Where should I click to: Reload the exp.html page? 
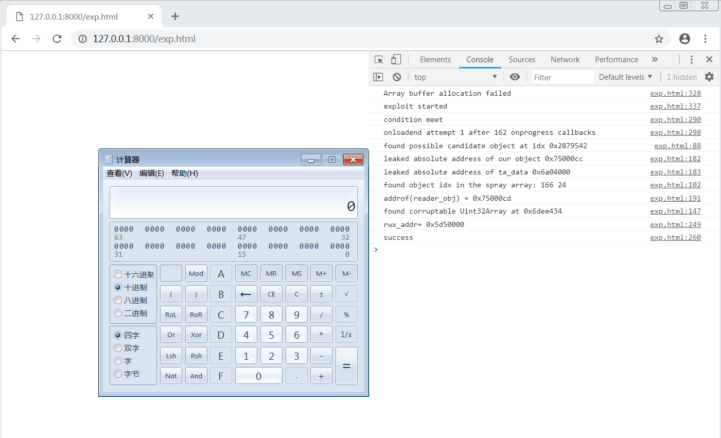(x=57, y=39)
